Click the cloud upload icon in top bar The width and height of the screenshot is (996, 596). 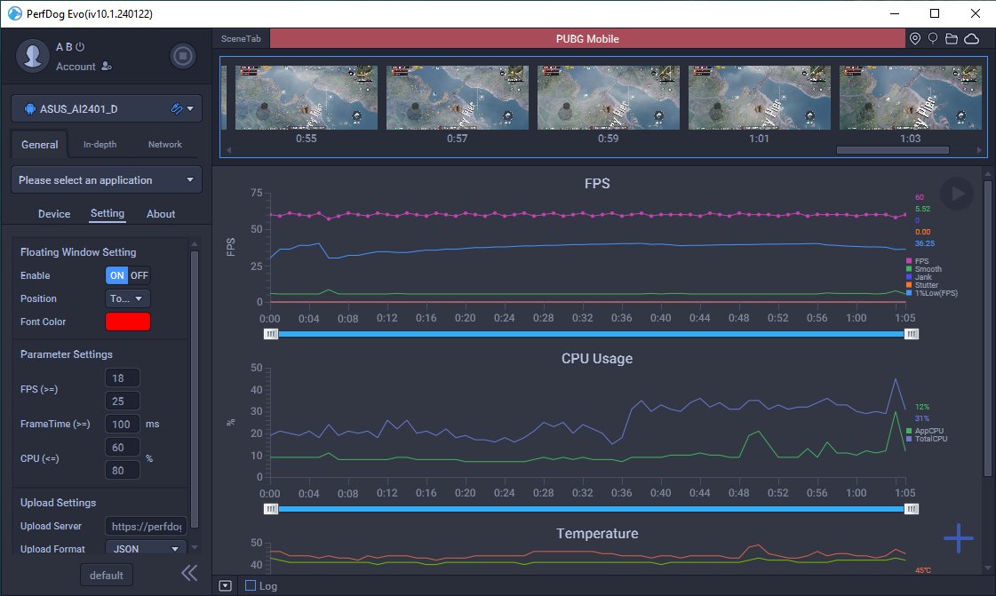coord(972,39)
